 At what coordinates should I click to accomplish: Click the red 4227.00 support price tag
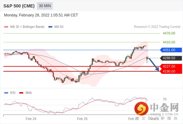pyautogui.click(x=171, y=66)
